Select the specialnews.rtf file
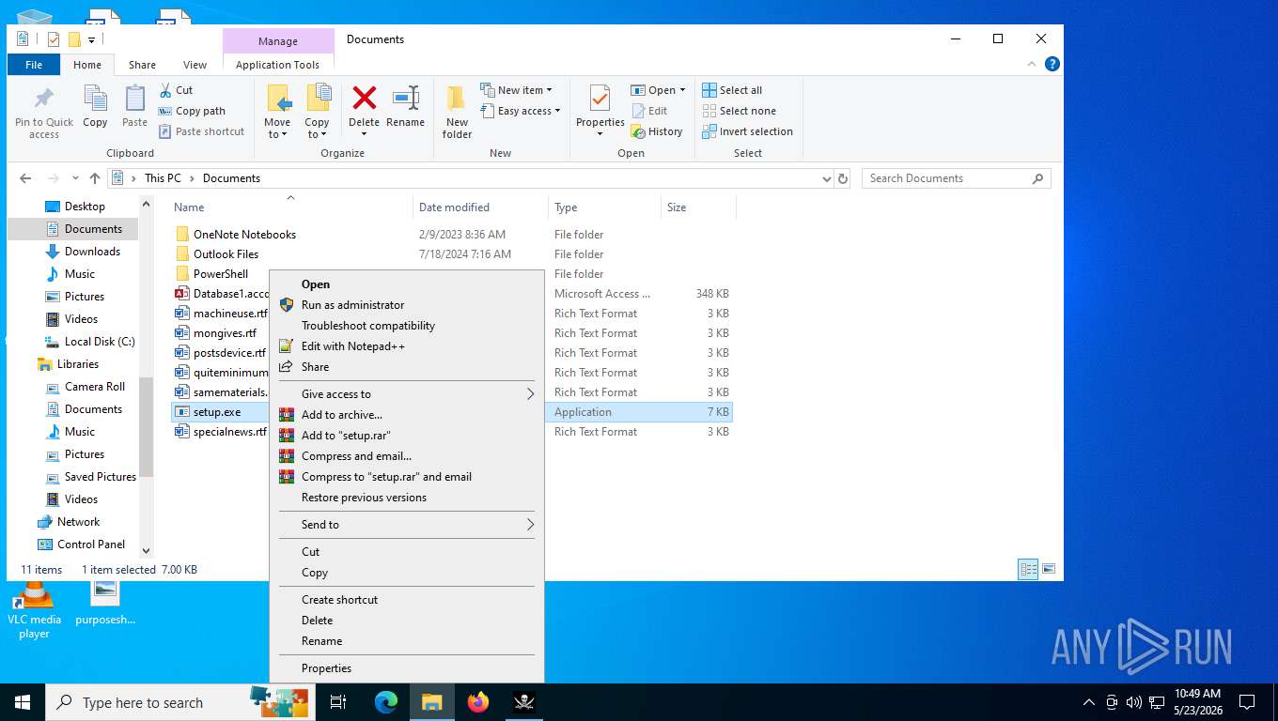Image resolution: width=1278 pixels, height=721 pixels. coord(222,432)
